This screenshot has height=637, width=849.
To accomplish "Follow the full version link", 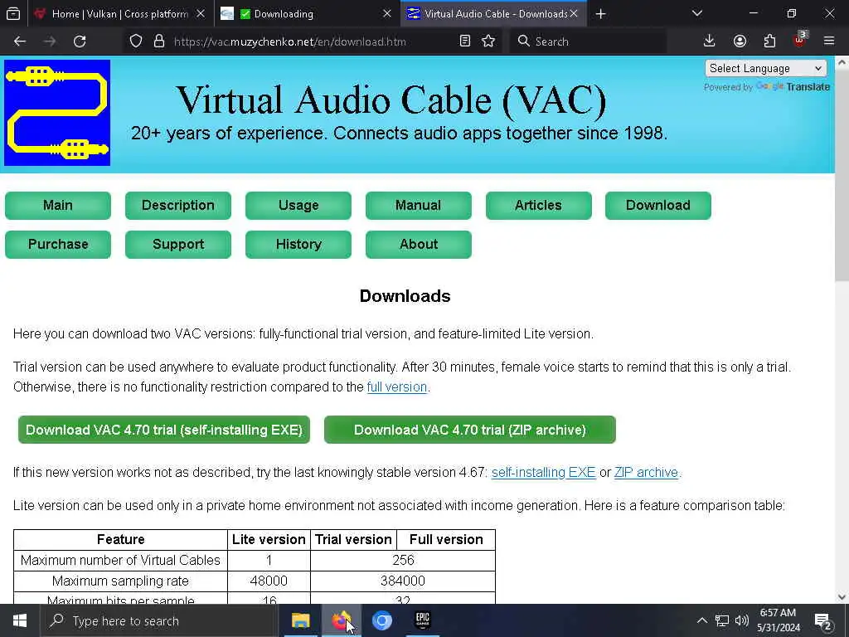I will point(397,387).
